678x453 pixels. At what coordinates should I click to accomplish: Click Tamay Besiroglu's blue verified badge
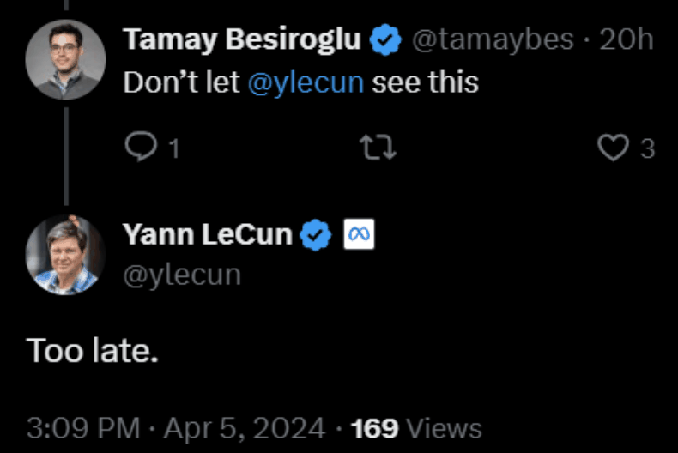(385, 40)
